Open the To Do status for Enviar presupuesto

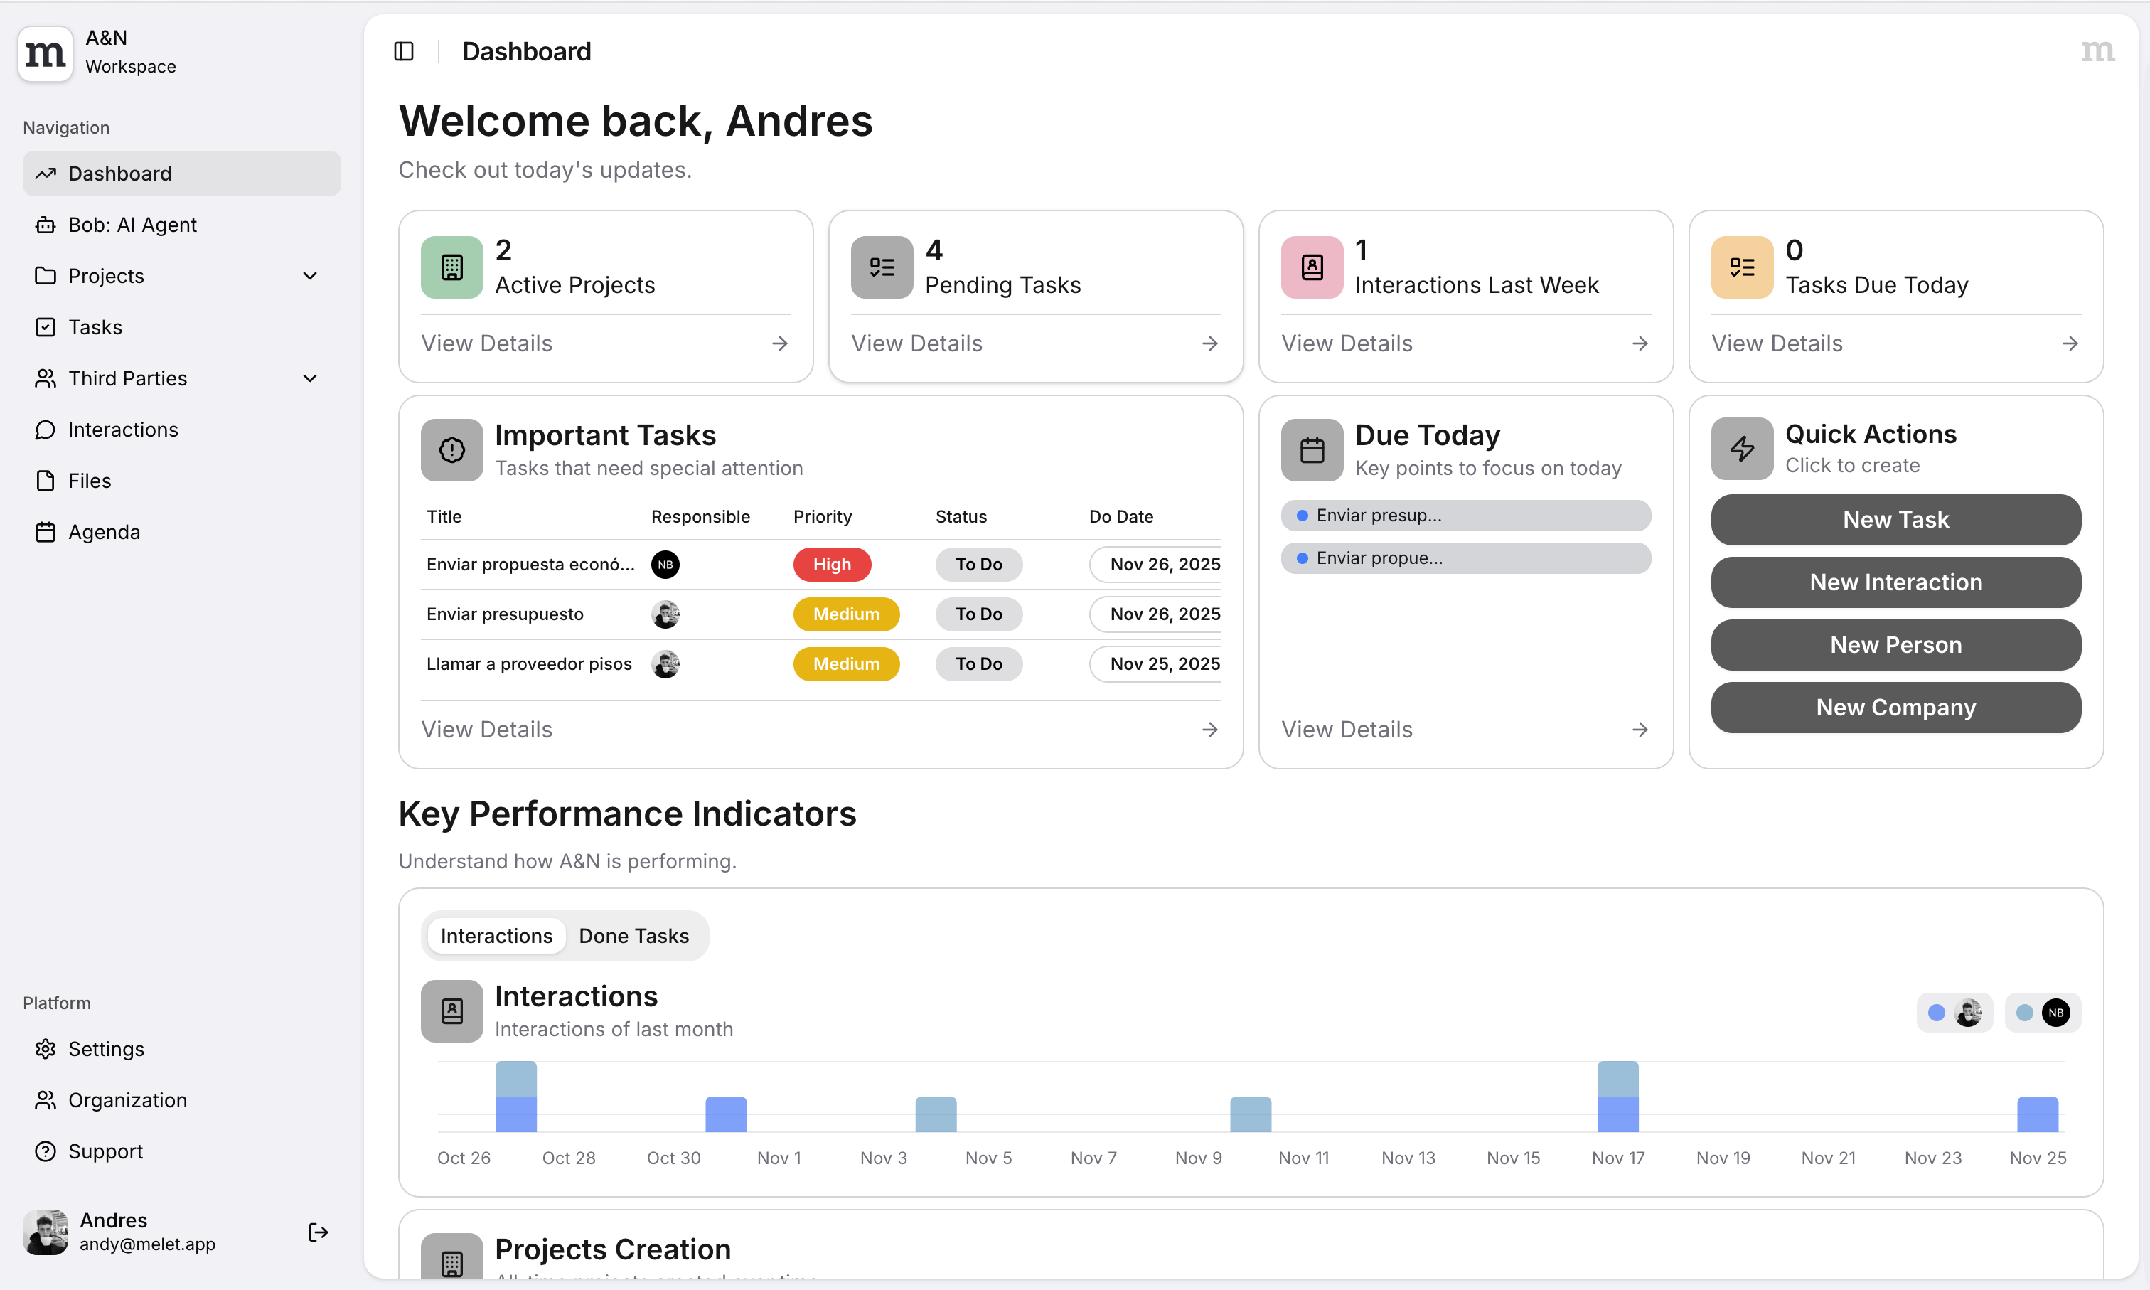point(978,614)
